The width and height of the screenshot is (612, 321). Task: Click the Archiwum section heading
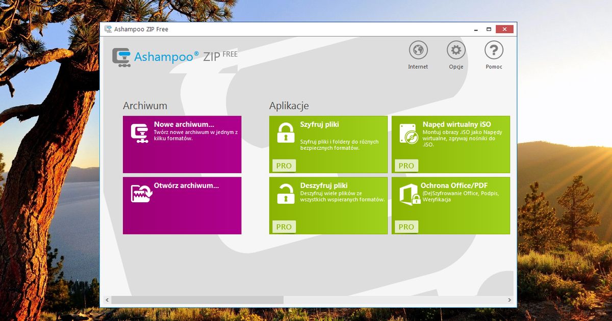pyautogui.click(x=145, y=106)
